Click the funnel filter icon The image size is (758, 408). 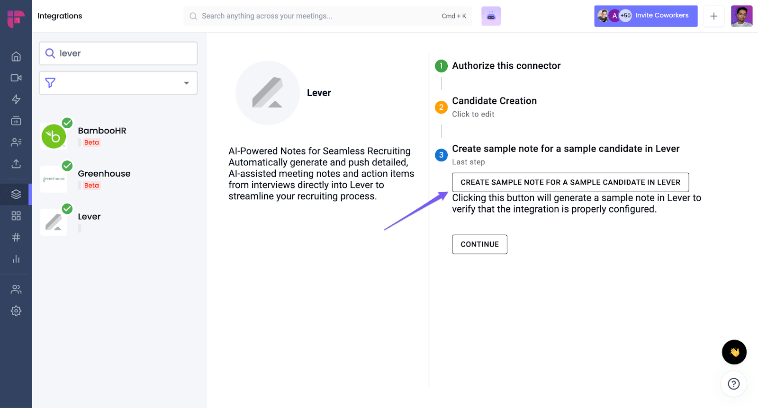(50, 83)
